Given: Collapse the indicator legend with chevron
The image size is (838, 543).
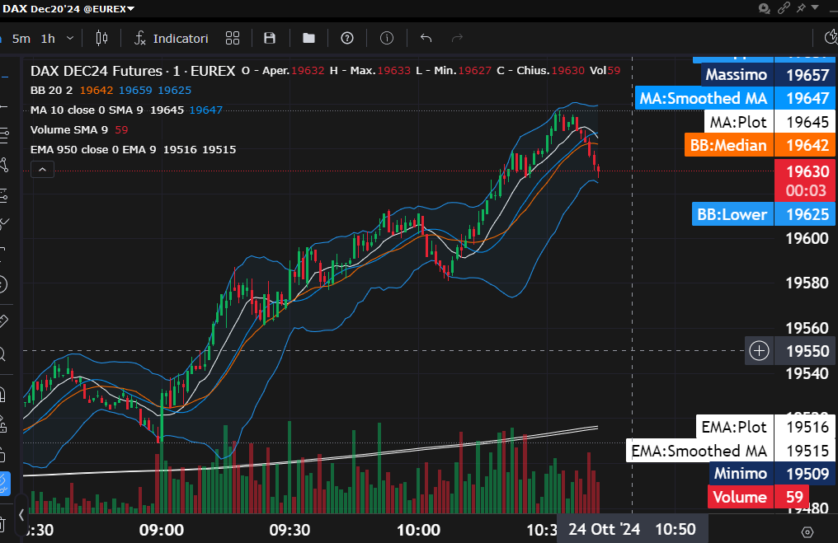Looking at the screenshot, I should pos(42,170).
